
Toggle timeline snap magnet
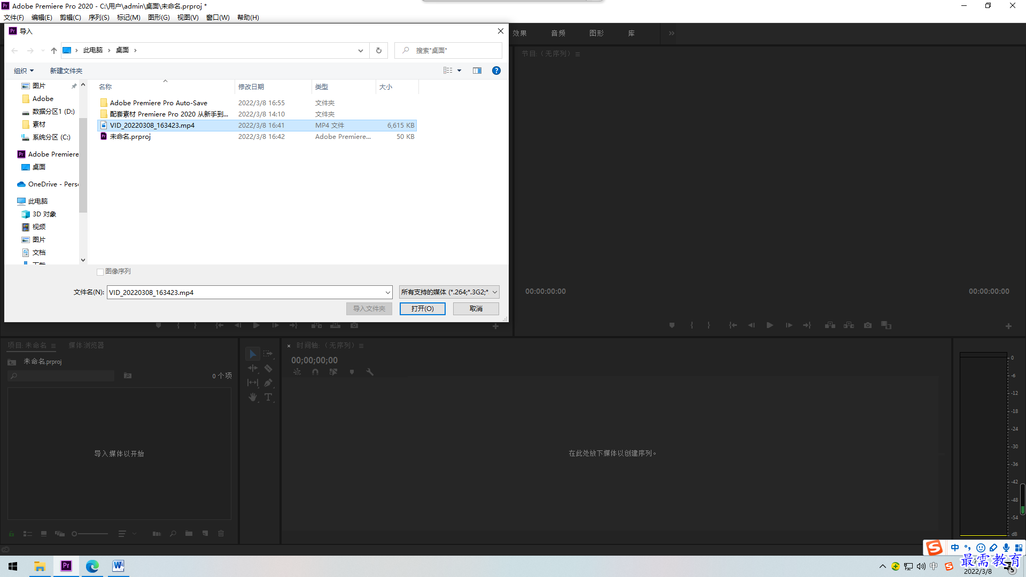[315, 372]
